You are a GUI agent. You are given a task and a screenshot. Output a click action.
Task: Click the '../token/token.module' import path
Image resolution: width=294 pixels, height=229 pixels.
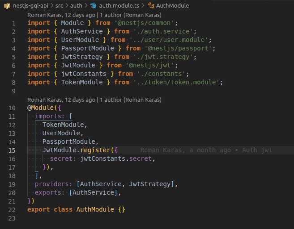coord(176,82)
